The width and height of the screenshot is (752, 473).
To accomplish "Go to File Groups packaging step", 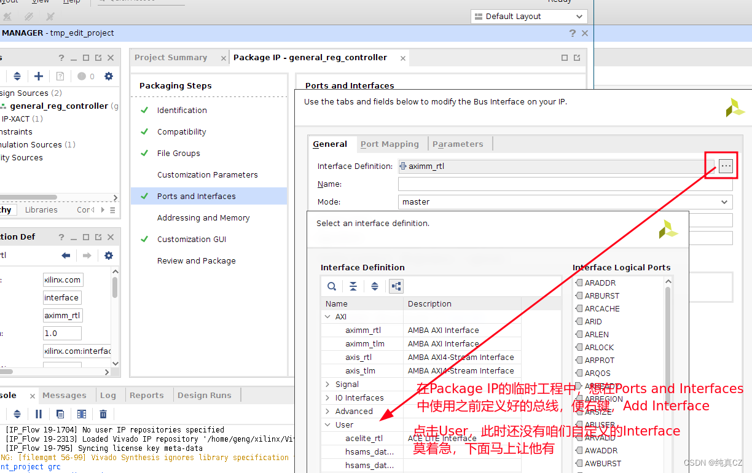I will click(179, 154).
